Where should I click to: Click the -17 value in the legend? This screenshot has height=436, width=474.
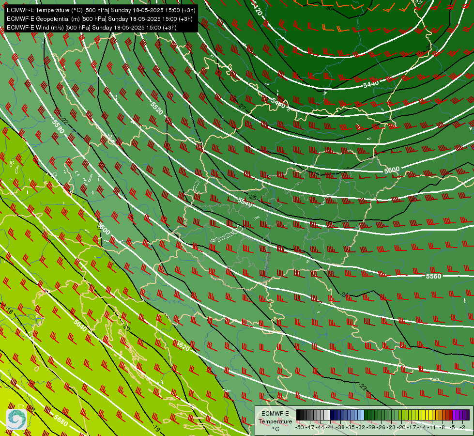(413, 427)
